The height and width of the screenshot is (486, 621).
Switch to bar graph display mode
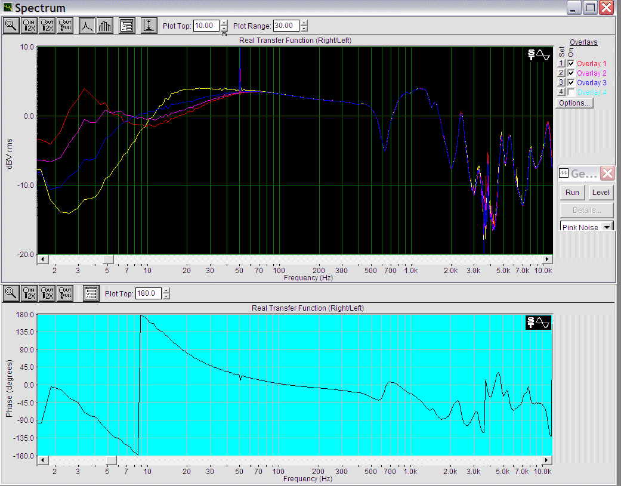click(x=105, y=26)
